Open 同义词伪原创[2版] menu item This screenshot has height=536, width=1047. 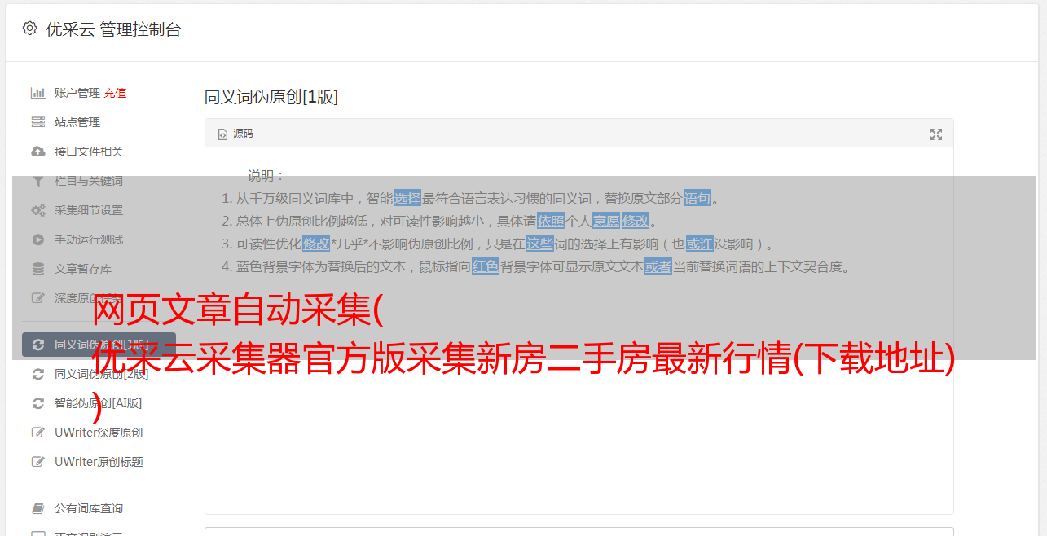(101, 374)
